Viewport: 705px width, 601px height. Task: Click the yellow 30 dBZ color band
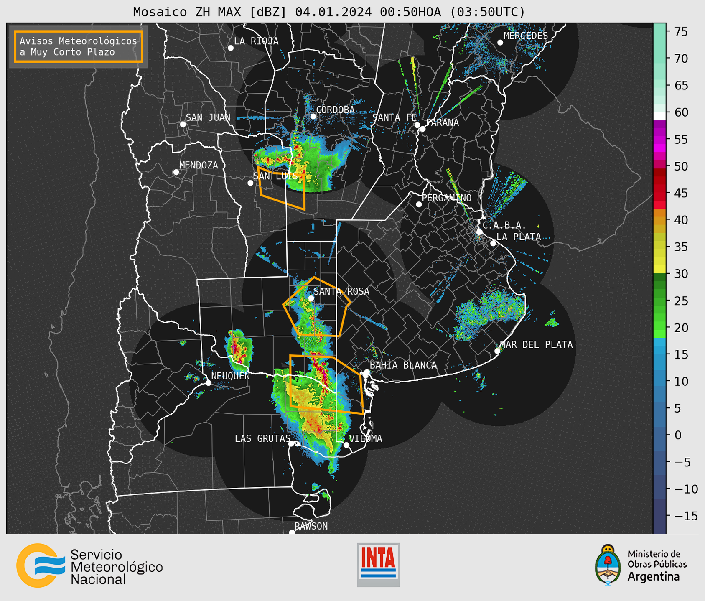click(659, 270)
